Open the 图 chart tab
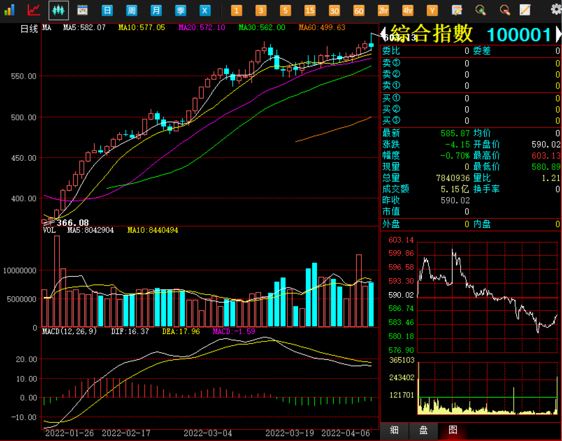This screenshot has height=441, width=562. (453, 430)
